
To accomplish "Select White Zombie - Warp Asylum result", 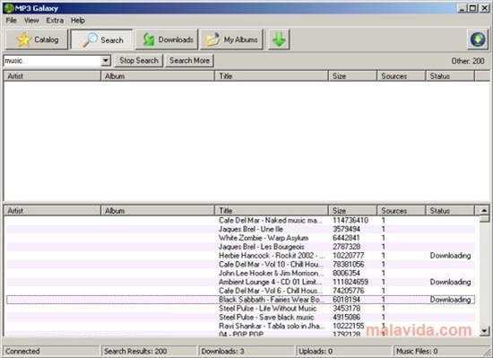I will pyautogui.click(x=241, y=238).
